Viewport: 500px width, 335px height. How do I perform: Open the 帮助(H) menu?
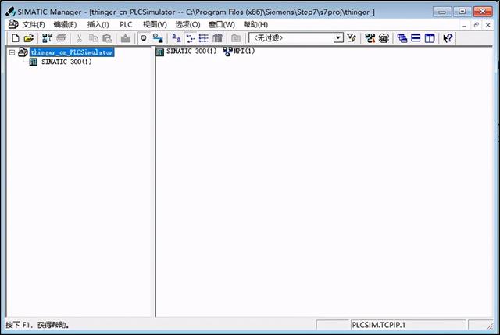click(x=255, y=24)
